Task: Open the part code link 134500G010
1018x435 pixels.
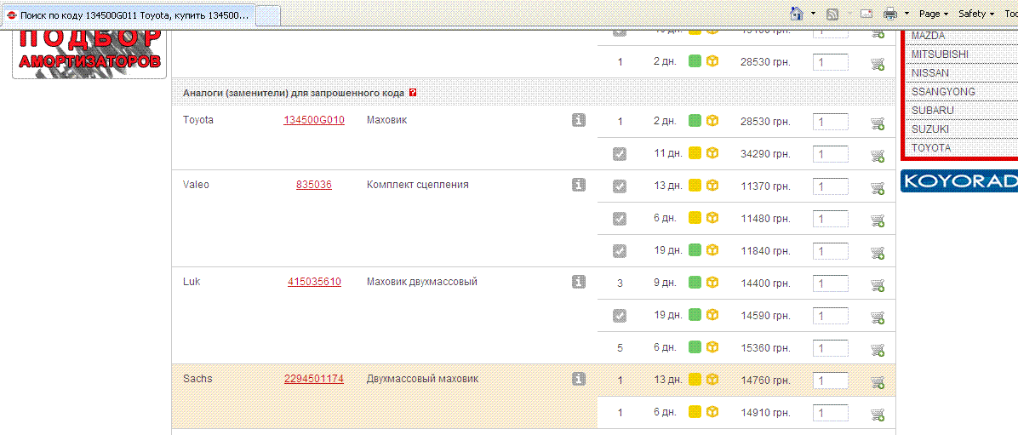Action: pyautogui.click(x=314, y=120)
